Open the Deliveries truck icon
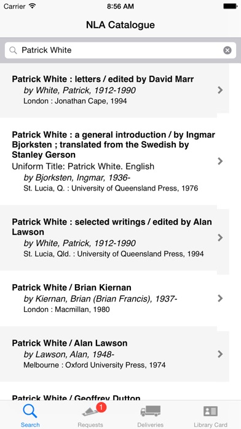The height and width of the screenshot is (429, 241). [x=151, y=411]
